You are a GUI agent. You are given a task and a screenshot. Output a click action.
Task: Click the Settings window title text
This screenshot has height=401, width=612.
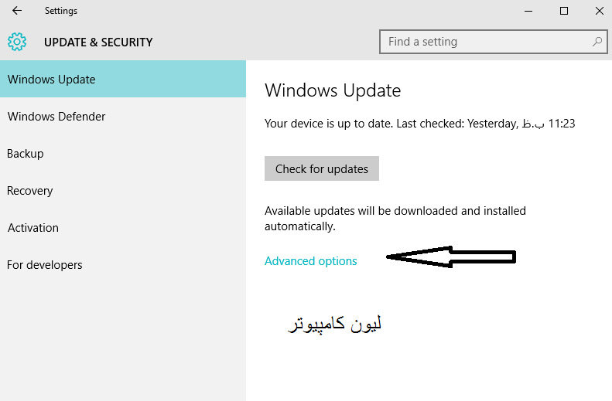coord(61,11)
